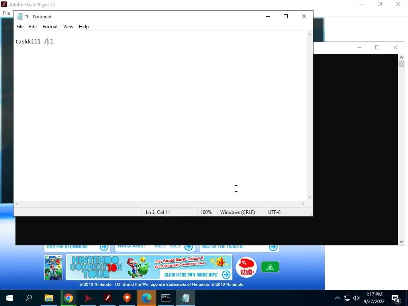The height and width of the screenshot is (306, 408).
Task: Maximize the Notepad window
Action: [286, 16]
